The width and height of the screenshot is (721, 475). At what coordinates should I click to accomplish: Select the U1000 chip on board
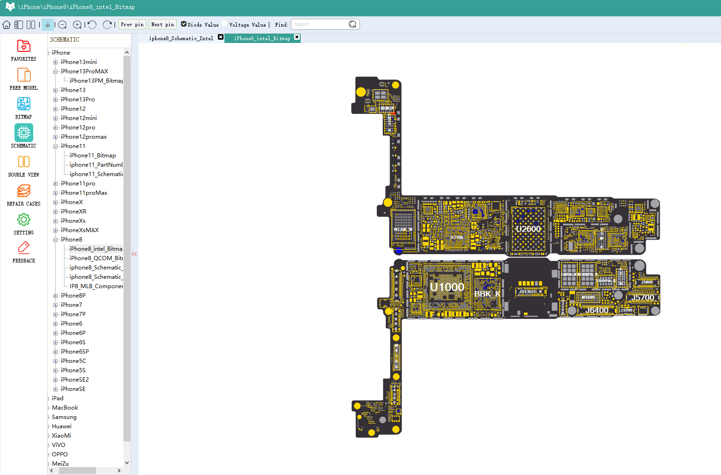pos(447,287)
